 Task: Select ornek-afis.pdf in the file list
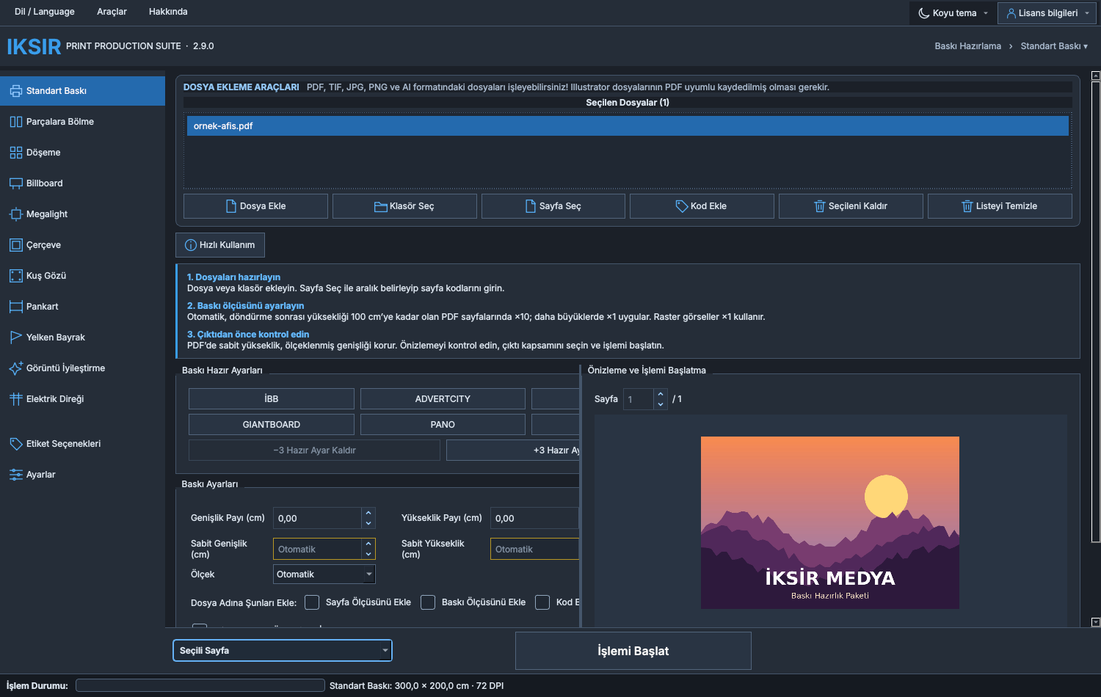pos(628,126)
